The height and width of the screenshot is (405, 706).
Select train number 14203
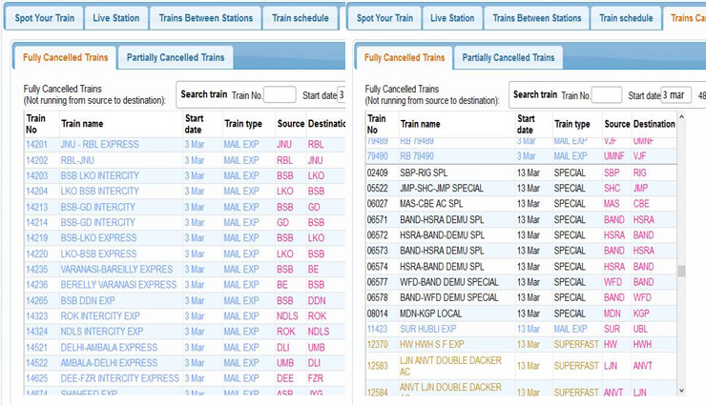[x=36, y=175]
